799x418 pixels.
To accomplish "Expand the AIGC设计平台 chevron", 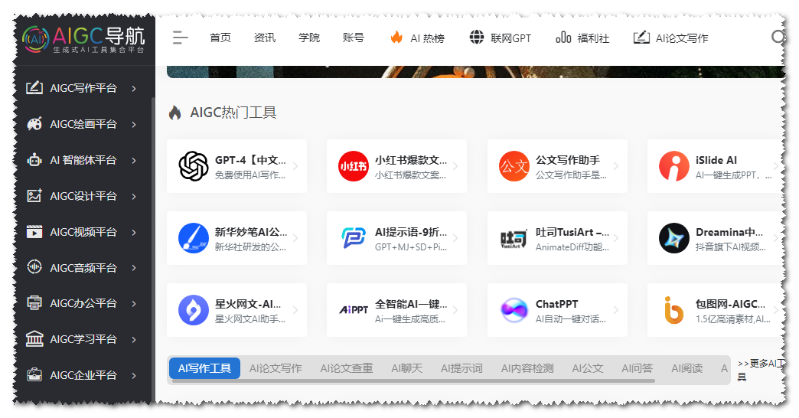I will [x=134, y=196].
